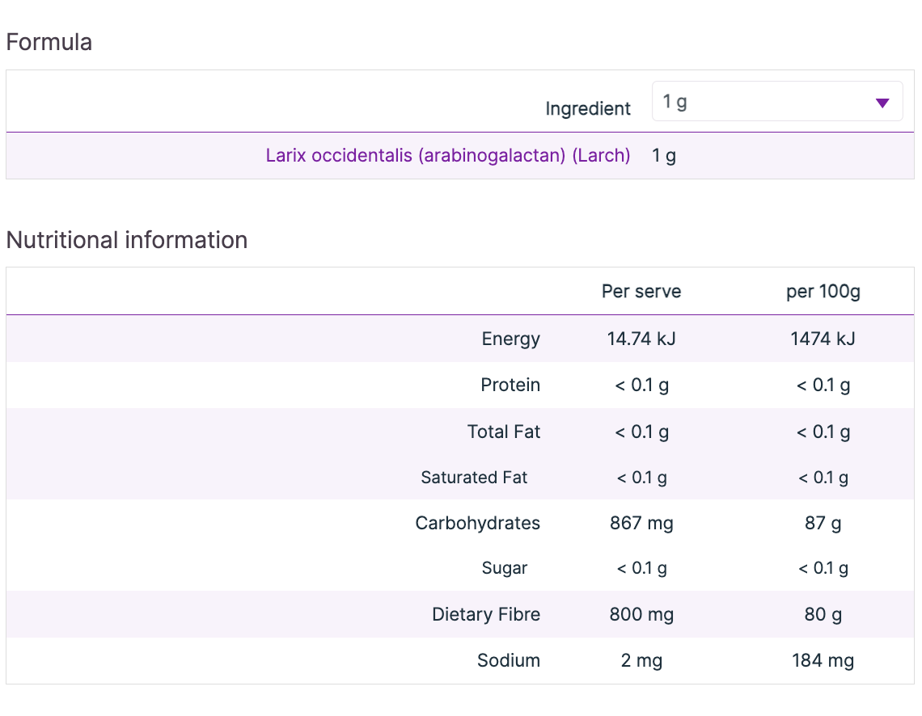Click the Nutritional information heading
The width and height of the screenshot is (922, 716).
(127, 240)
